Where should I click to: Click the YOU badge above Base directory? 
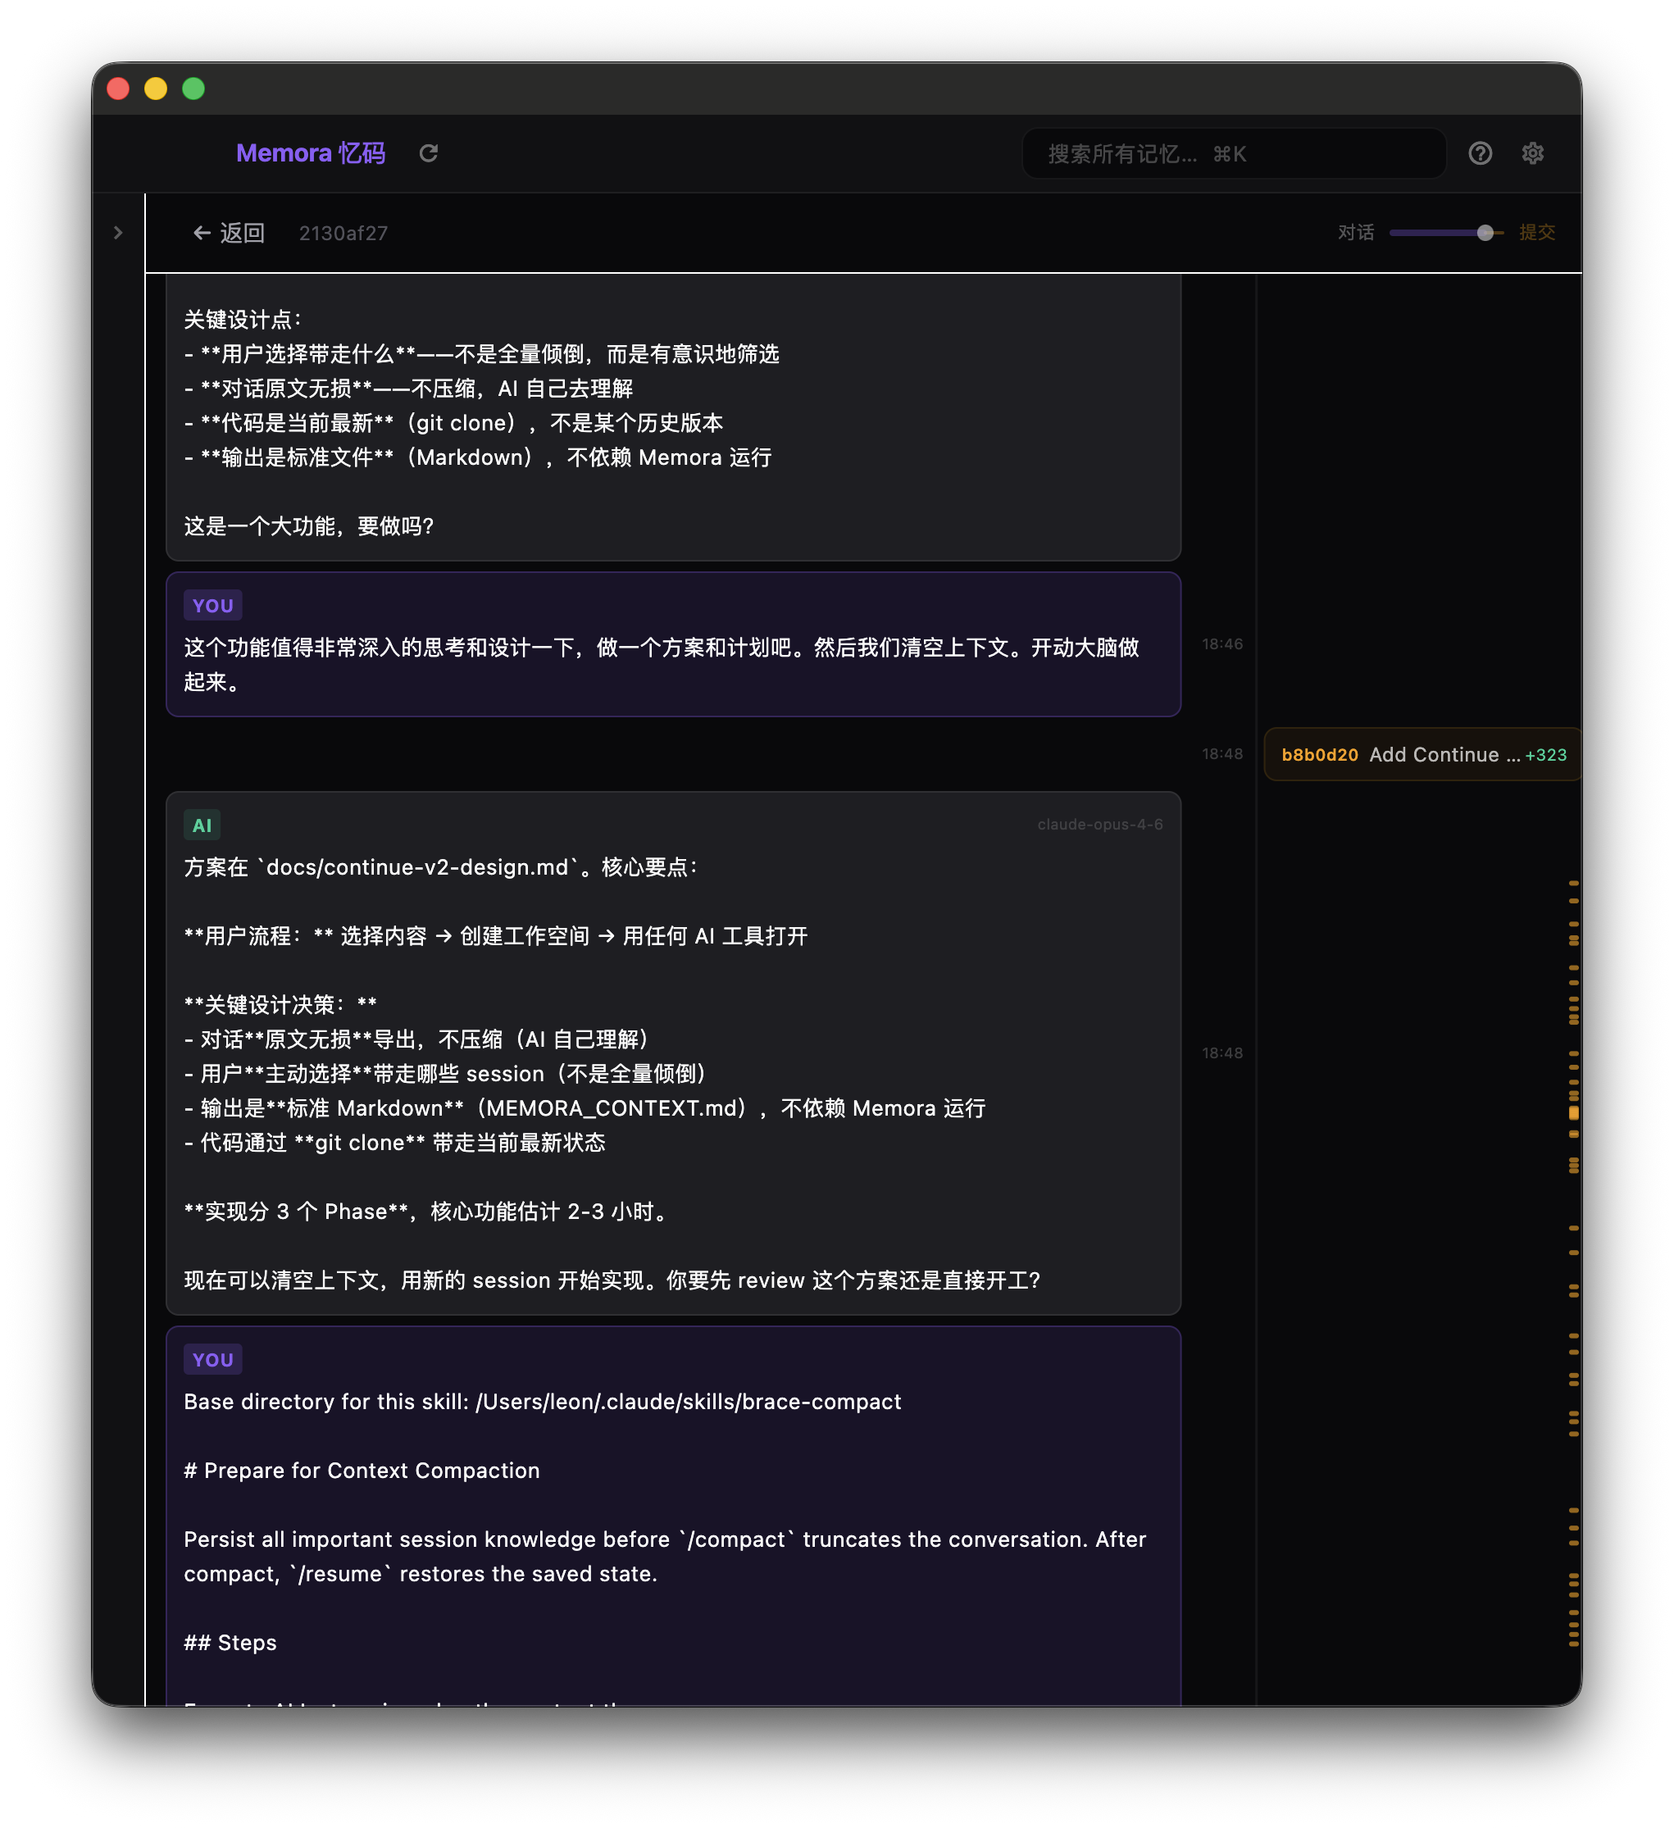coord(213,1359)
